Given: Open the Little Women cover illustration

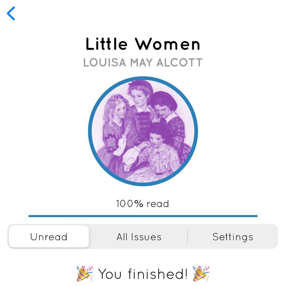Looking at the screenshot, I should coord(143,131).
